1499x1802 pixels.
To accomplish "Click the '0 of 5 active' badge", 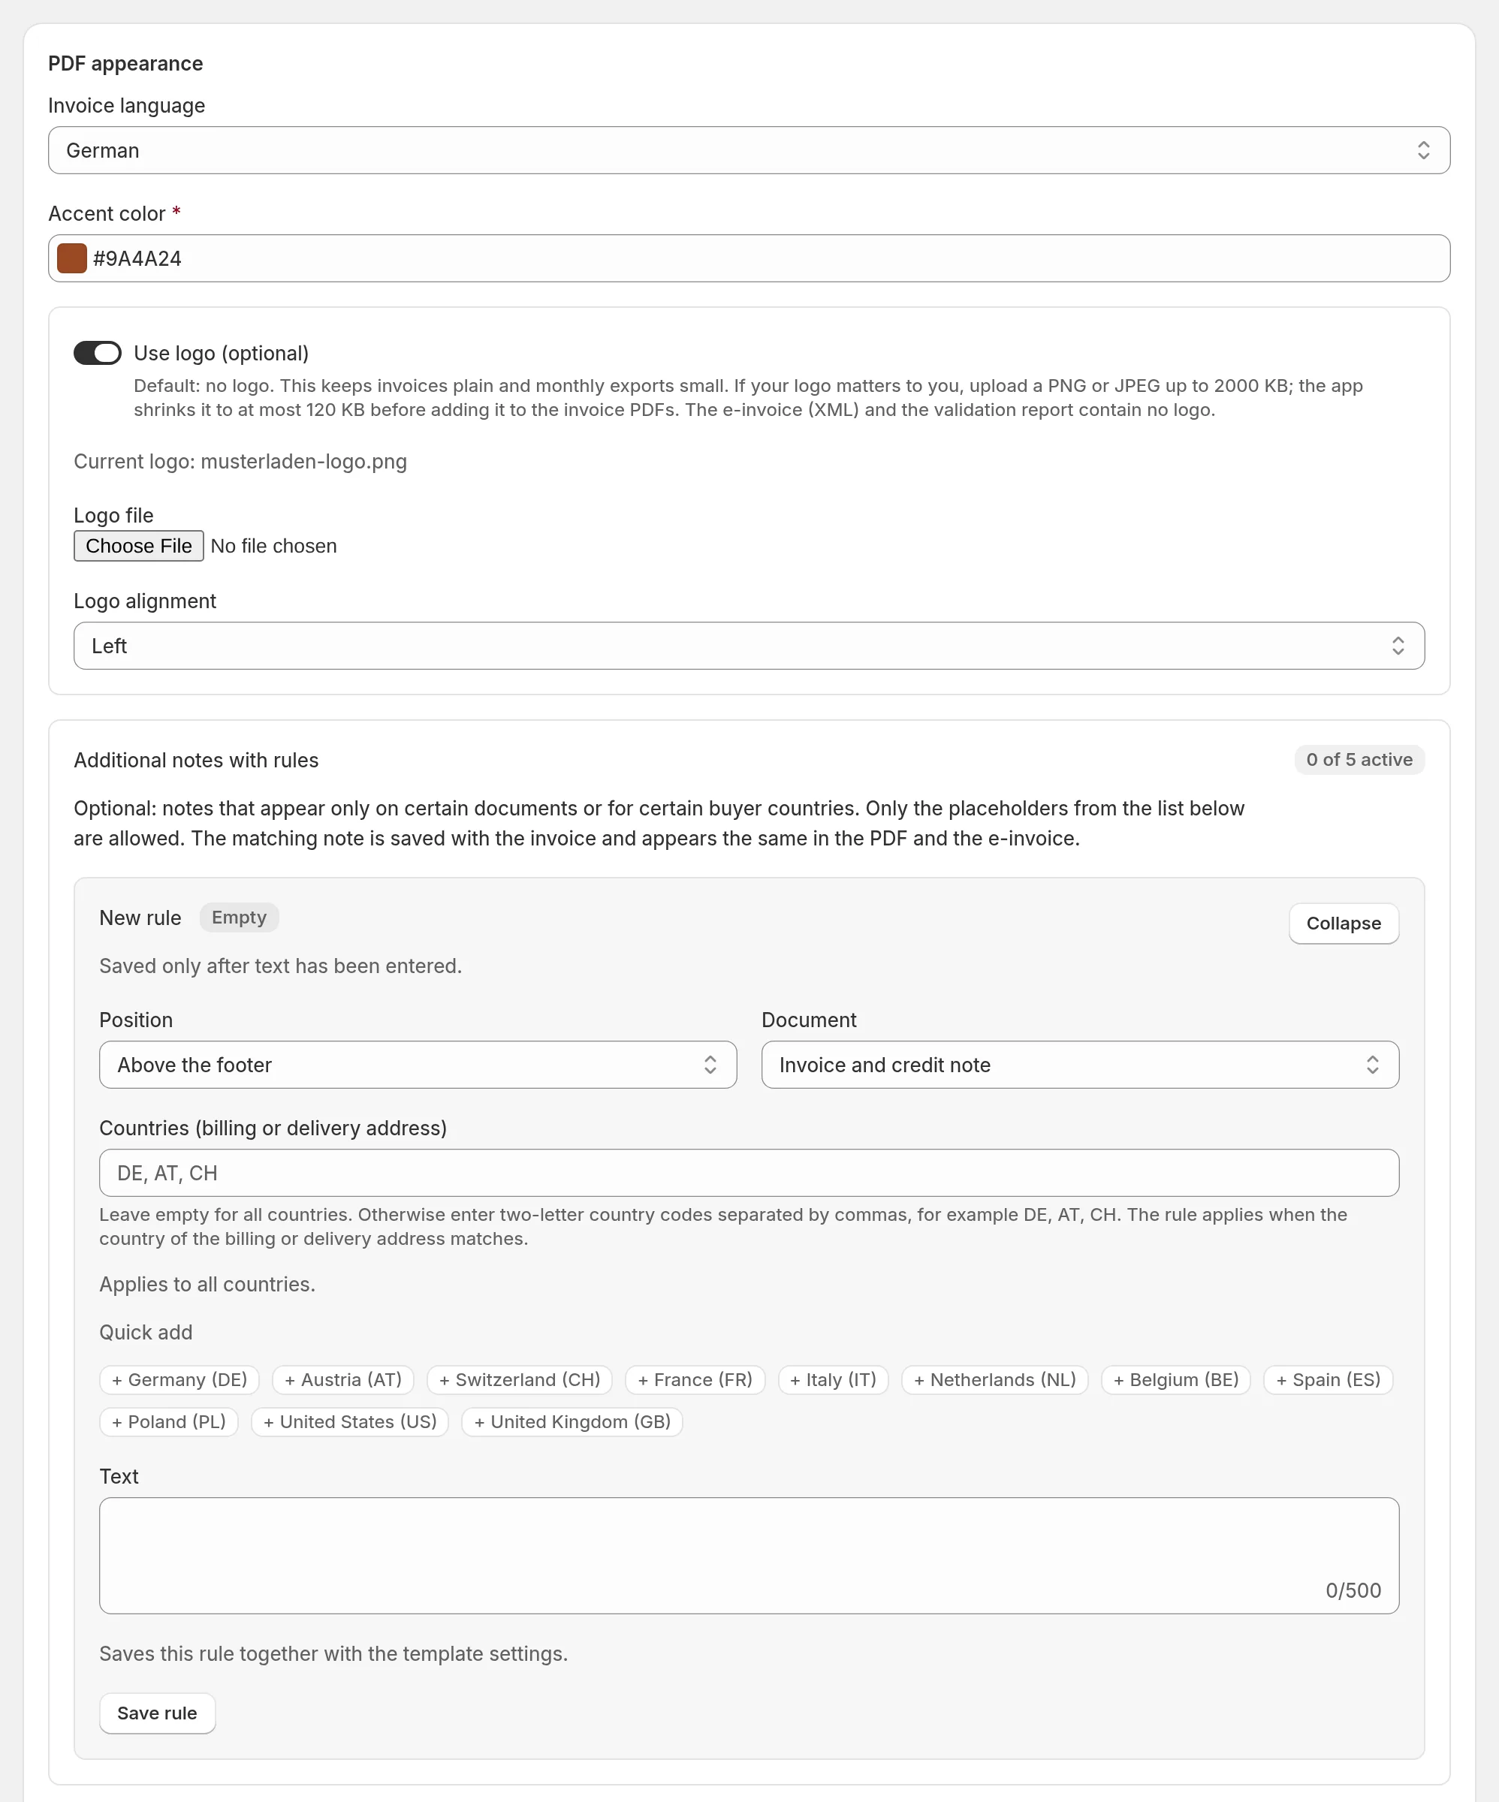I will [1359, 759].
